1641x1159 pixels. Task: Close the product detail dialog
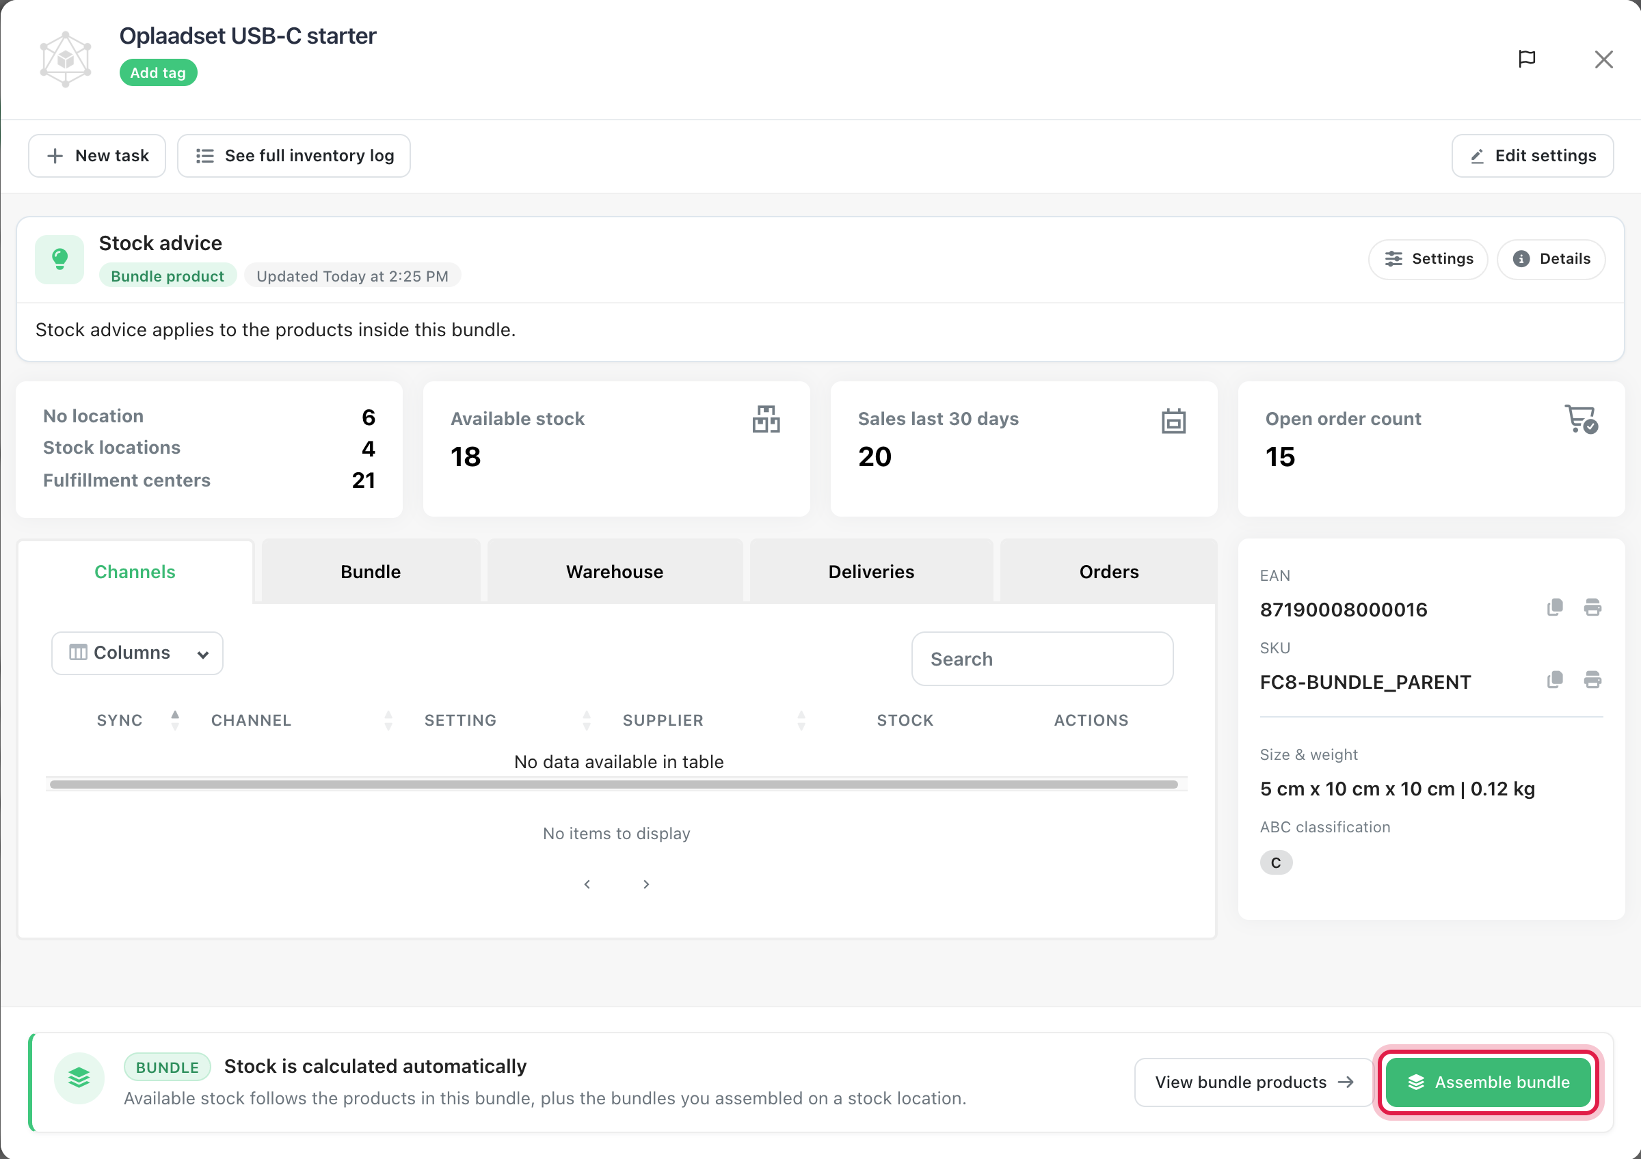coord(1604,59)
